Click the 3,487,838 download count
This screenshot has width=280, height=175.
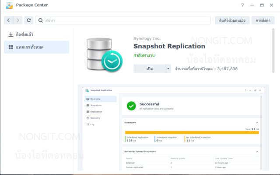coord(227,69)
